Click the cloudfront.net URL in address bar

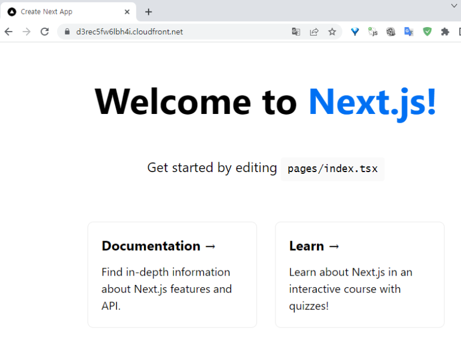[129, 32]
